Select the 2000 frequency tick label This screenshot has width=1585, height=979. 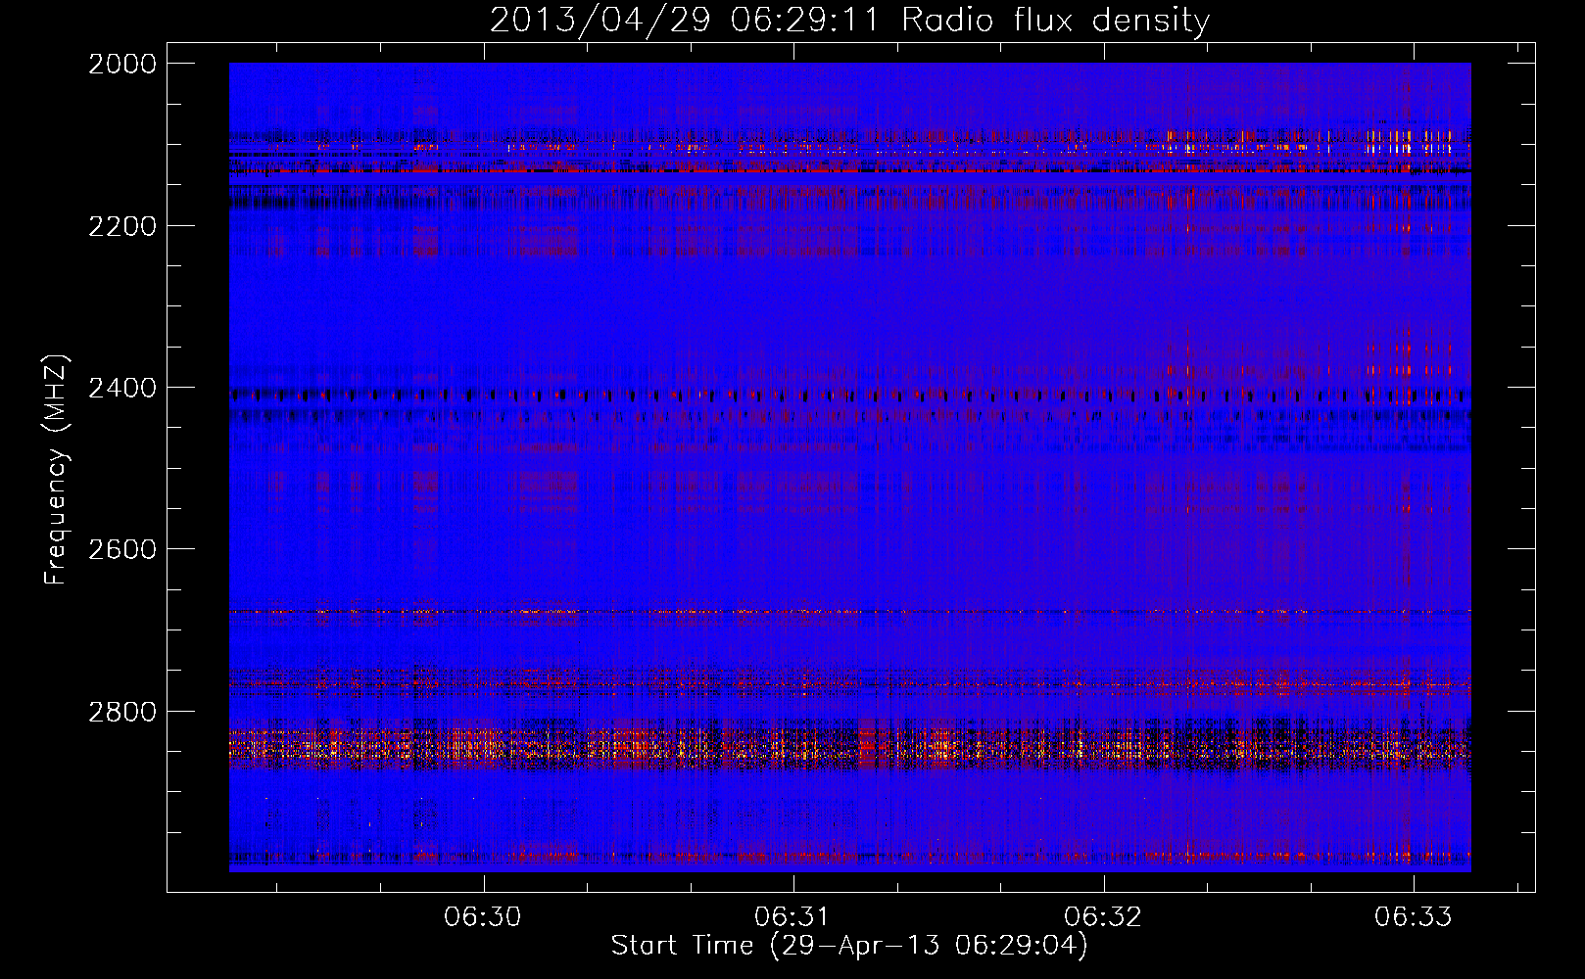tap(122, 64)
